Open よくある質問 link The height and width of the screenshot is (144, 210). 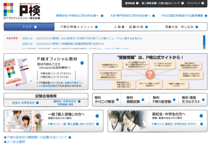coord(16,142)
